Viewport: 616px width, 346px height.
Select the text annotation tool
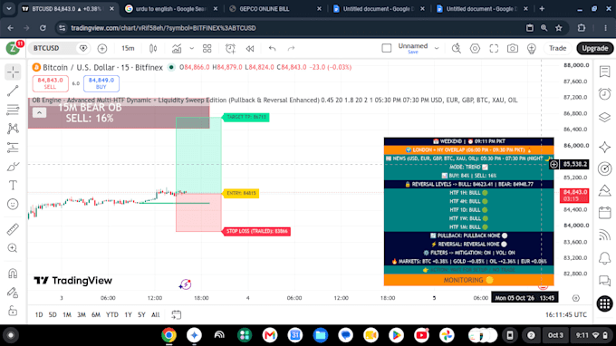click(x=13, y=186)
